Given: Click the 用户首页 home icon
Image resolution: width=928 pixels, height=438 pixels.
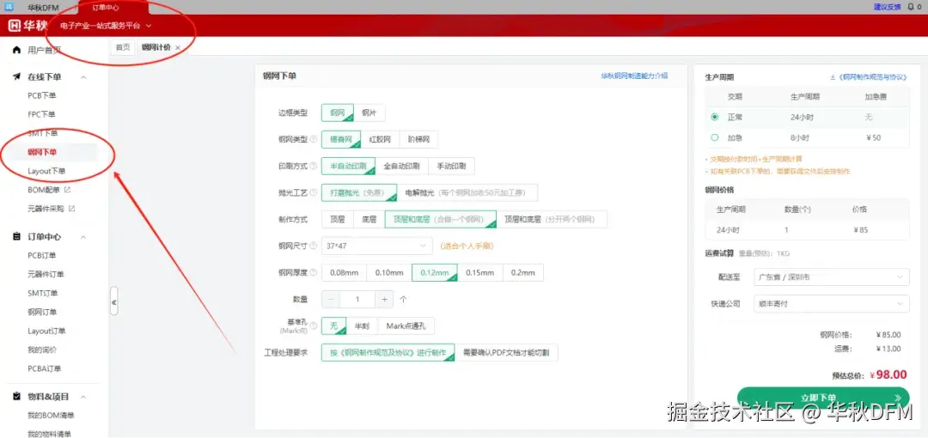Looking at the screenshot, I should click(x=16, y=51).
